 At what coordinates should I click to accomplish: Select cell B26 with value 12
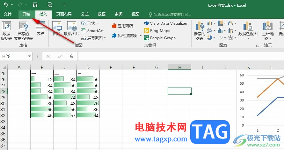pyautogui.click(x=42, y=79)
